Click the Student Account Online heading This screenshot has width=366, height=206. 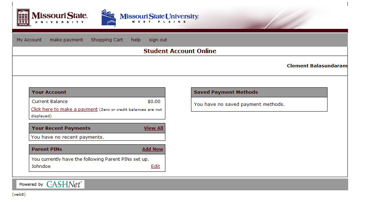click(180, 51)
